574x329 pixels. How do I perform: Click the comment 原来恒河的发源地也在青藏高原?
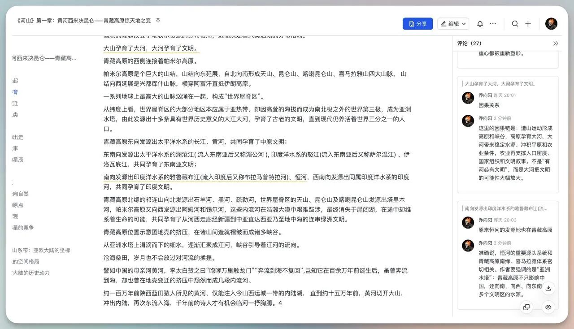515,230
